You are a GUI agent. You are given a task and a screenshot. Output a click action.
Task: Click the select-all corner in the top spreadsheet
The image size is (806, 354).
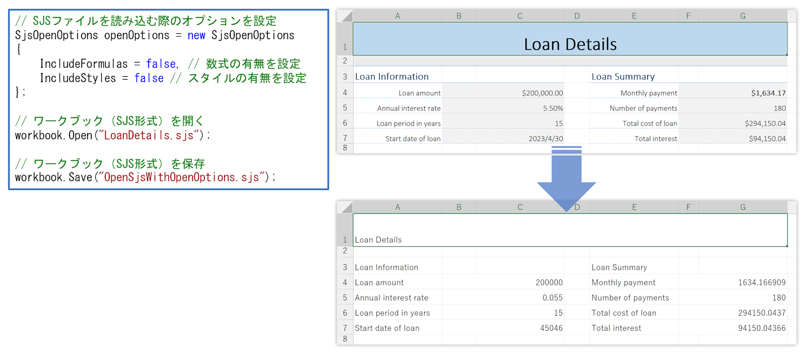pyautogui.click(x=345, y=16)
